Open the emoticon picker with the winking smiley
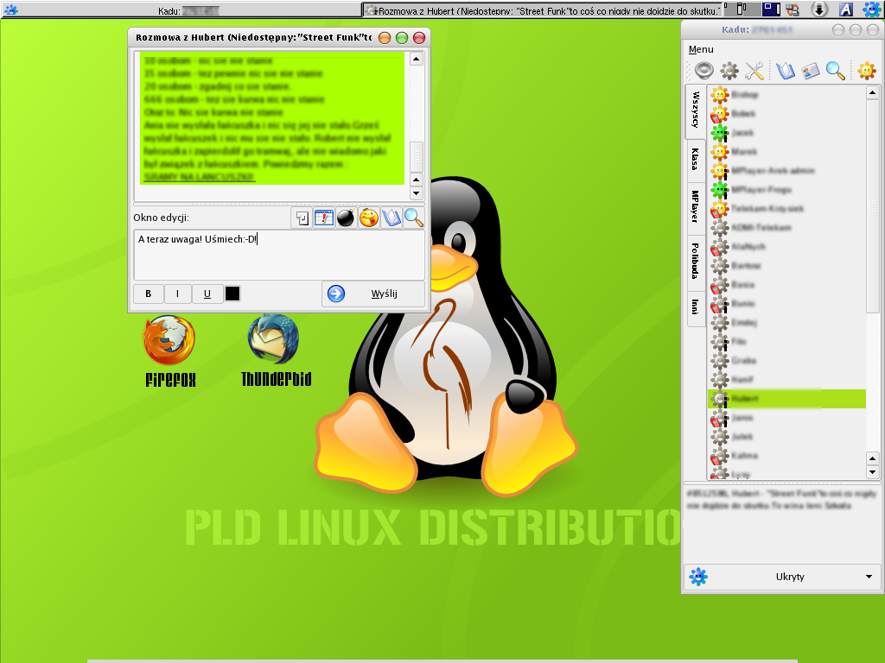 (x=368, y=218)
